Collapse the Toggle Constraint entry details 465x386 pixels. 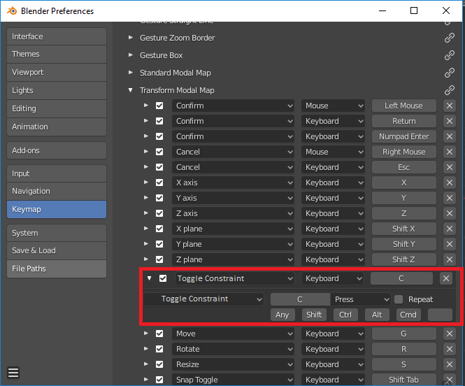pos(150,278)
